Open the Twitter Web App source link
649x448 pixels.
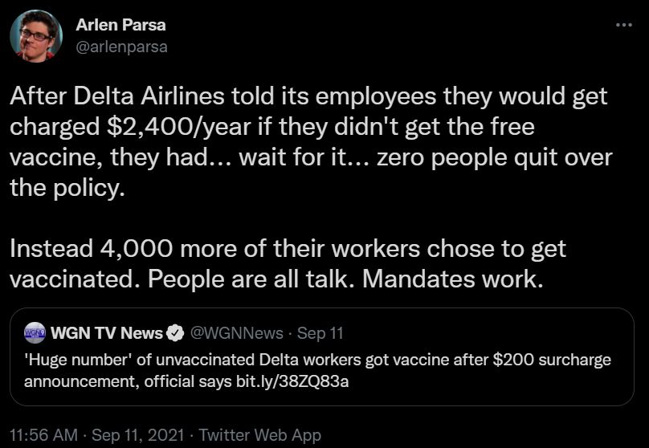point(259,435)
